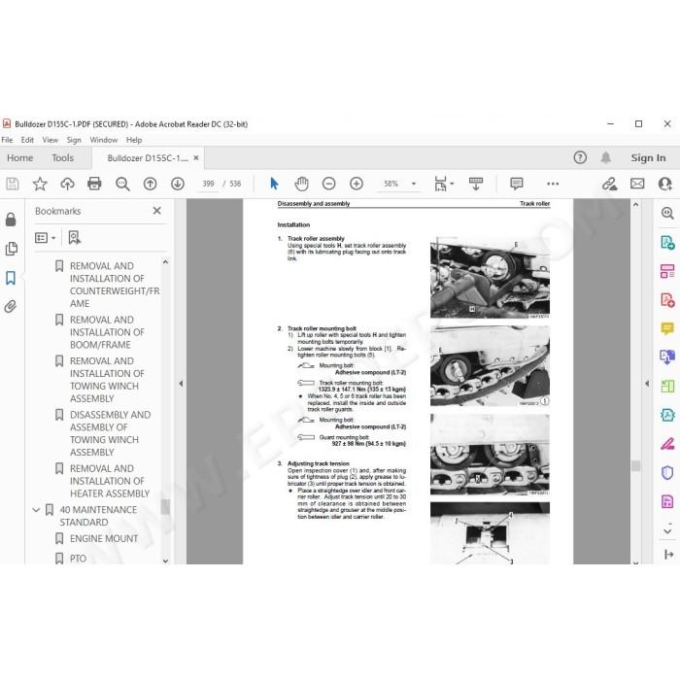This screenshot has height=680, width=680.
Task: Open search tool in right pane
Action: pyautogui.click(x=667, y=213)
